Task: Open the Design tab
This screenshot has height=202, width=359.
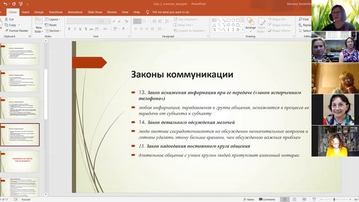Action: [x=39, y=12]
